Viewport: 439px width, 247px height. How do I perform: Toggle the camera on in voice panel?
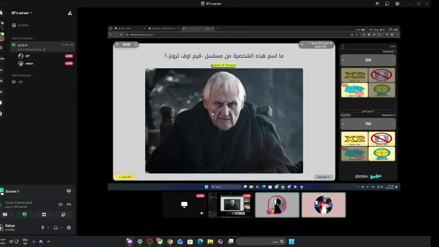point(5,214)
